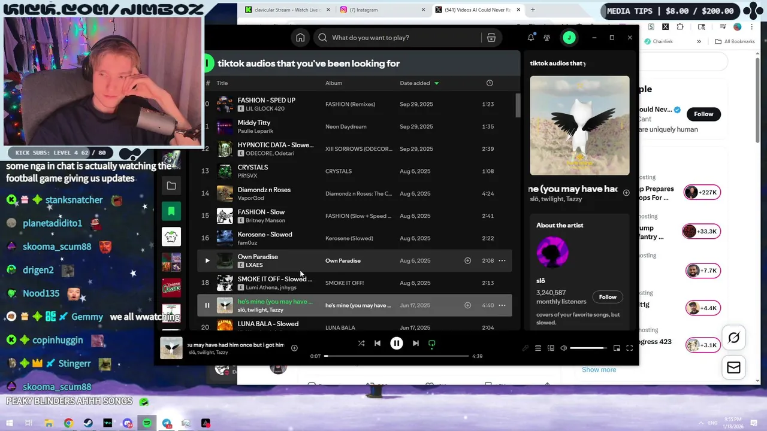767x431 pixels.
Task: Add now playing song to Liked Songs
Action: click(294, 348)
